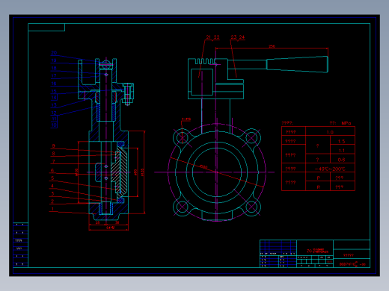The image size is (389, 291).
Task: Click part number label 5
Action: point(52,178)
